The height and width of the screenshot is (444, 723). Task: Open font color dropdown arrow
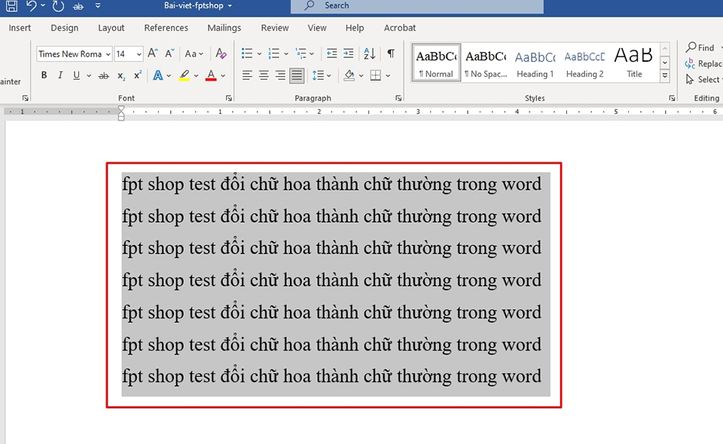coord(223,75)
